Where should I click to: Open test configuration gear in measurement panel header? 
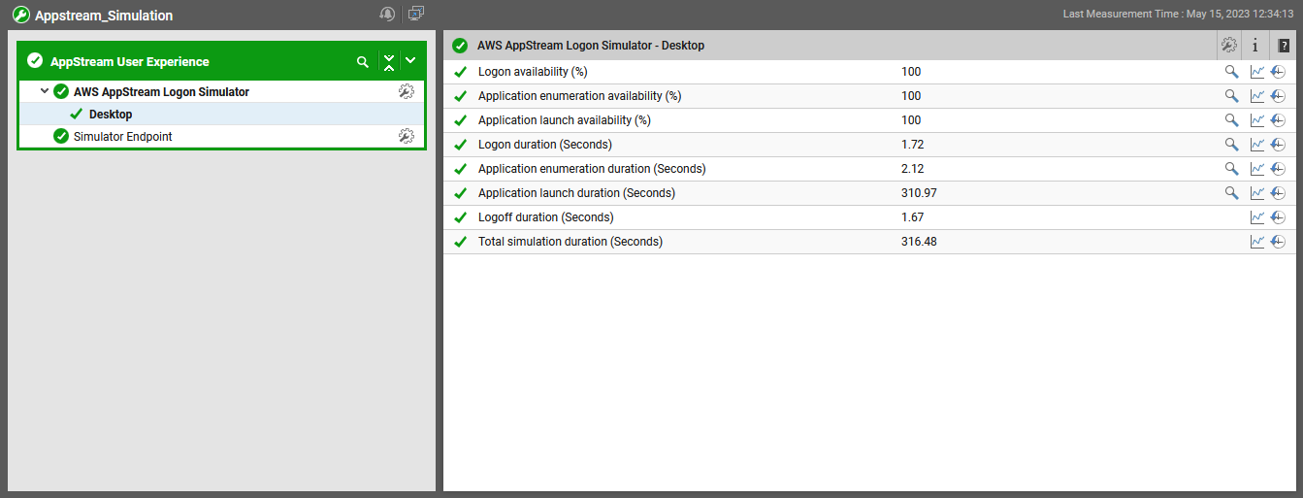point(1229,45)
